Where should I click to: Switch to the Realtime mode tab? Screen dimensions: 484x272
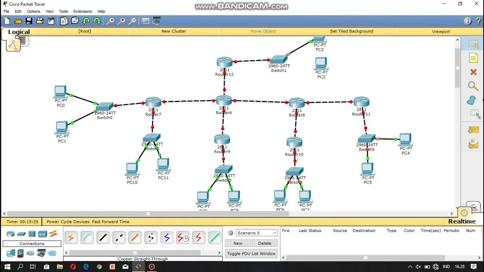462,221
